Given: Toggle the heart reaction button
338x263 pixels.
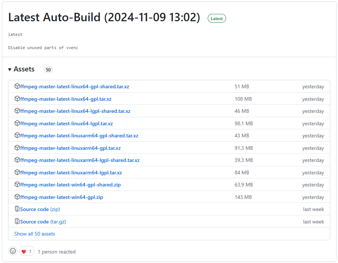Looking at the screenshot, I should [27, 251].
